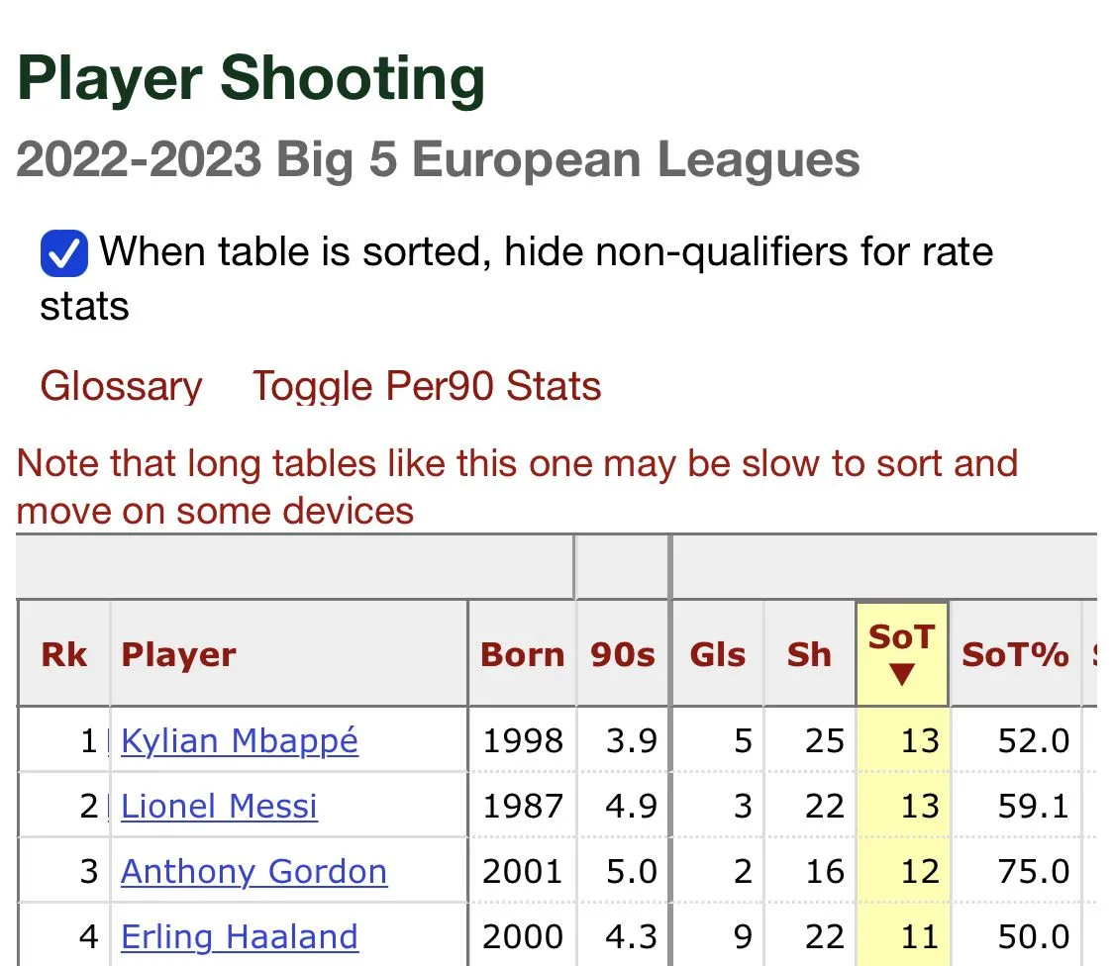Sort table by Rk column

click(64, 654)
